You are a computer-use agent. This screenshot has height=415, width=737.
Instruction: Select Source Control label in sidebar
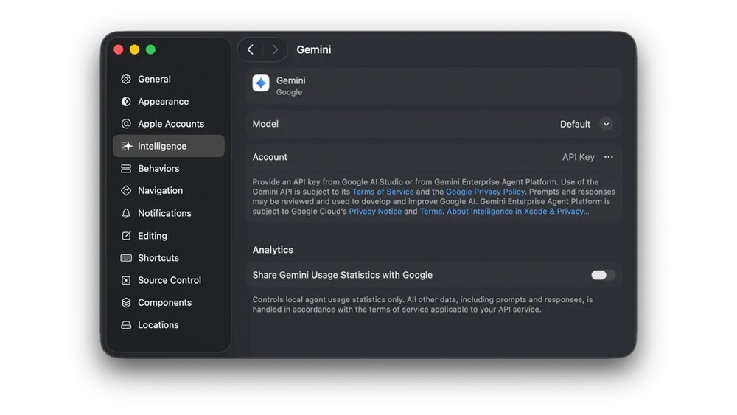[x=170, y=280]
